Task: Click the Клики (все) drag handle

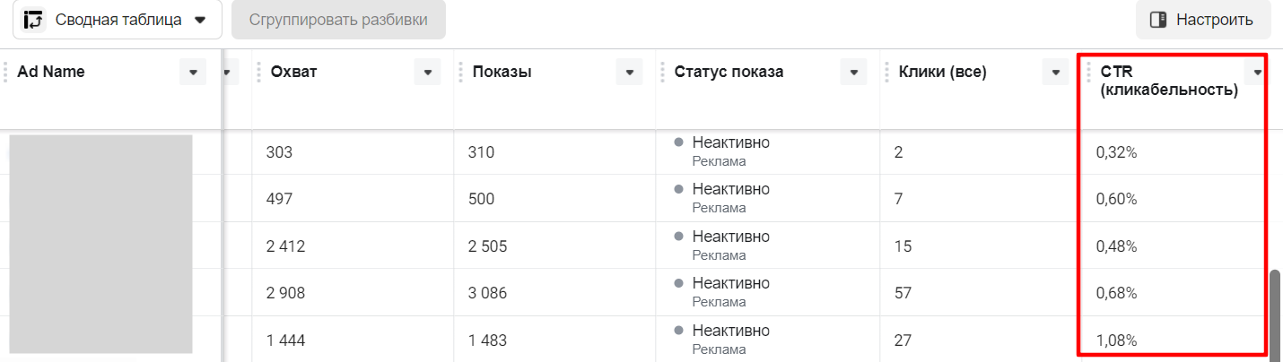Action: [x=886, y=73]
